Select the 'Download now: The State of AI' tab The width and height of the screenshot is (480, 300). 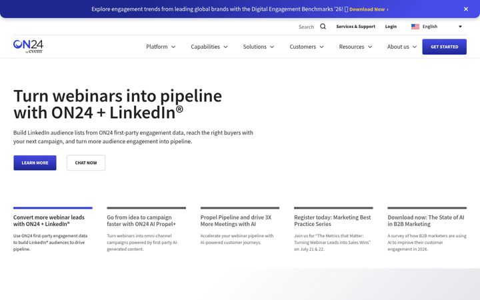click(427, 229)
